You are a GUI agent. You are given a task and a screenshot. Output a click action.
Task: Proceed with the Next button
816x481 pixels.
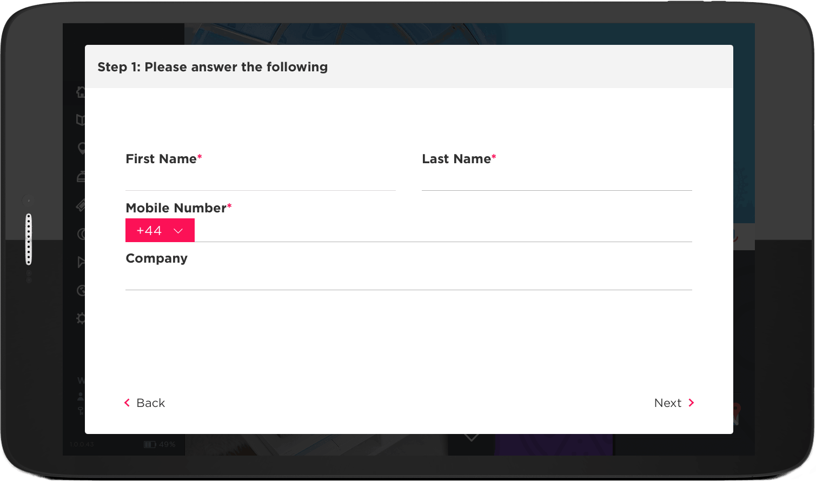[674, 403]
